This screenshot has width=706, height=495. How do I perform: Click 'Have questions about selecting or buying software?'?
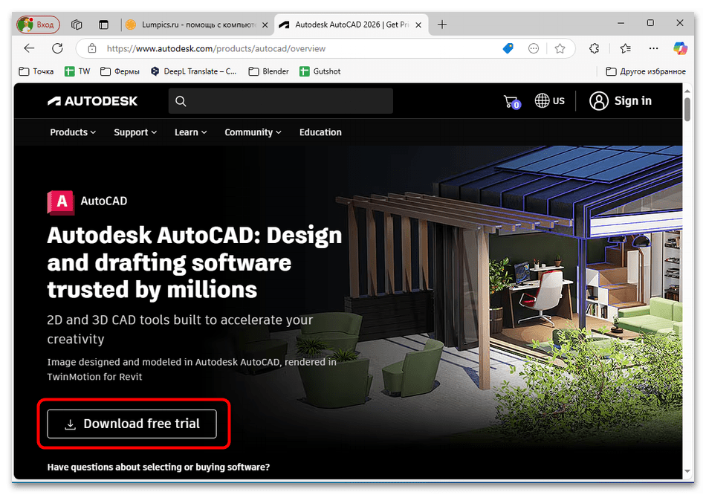pos(158,467)
